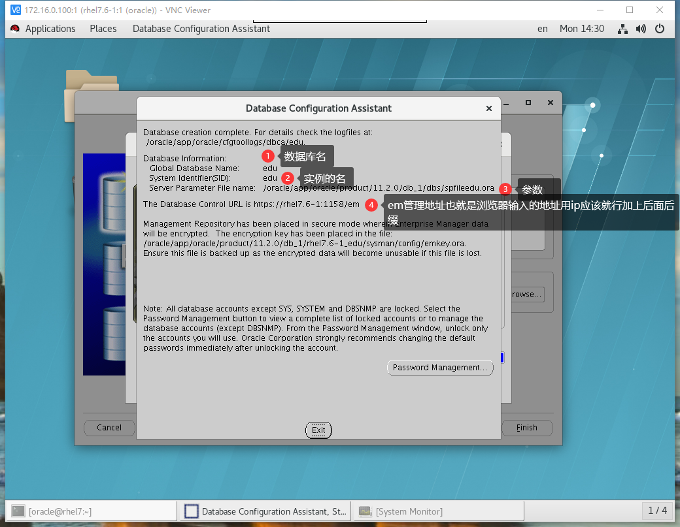Click the Global Database Name value edu

pyautogui.click(x=270, y=168)
